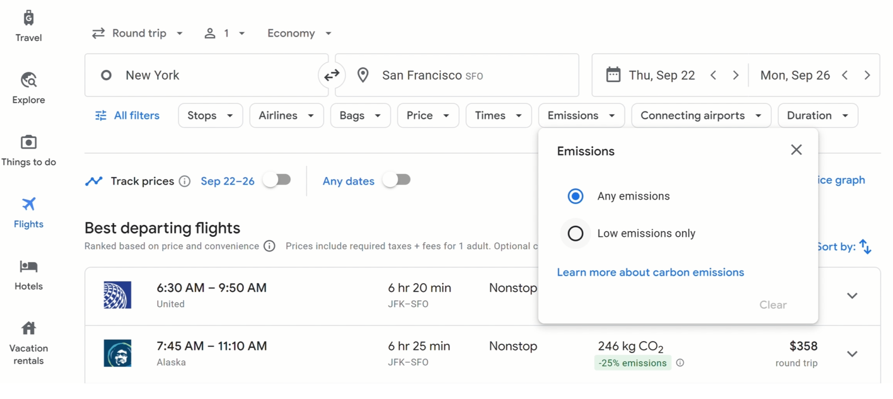Click Clear in the Emissions popup

[773, 305]
